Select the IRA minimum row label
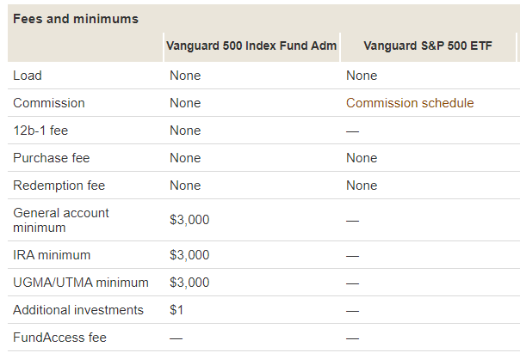The width and height of the screenshot is (520, 353). 52,255
